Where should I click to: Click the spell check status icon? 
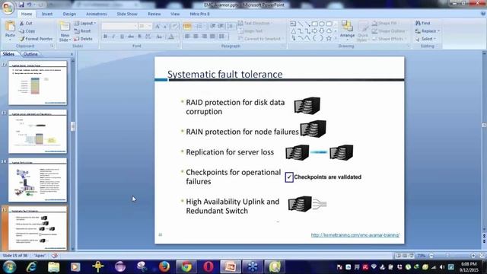tap(54, 256)
